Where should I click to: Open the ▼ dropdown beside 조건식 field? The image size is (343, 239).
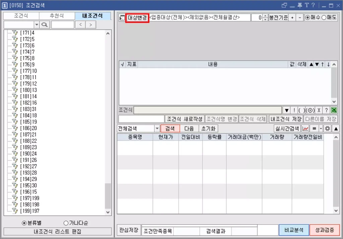pyautogui.click(x=287, y=110)
